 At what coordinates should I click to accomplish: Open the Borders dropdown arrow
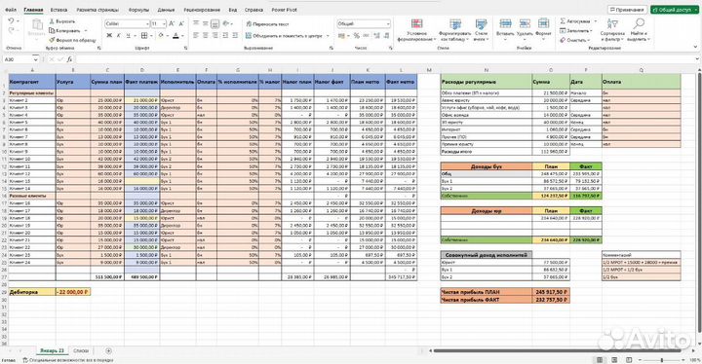(151, 36)
